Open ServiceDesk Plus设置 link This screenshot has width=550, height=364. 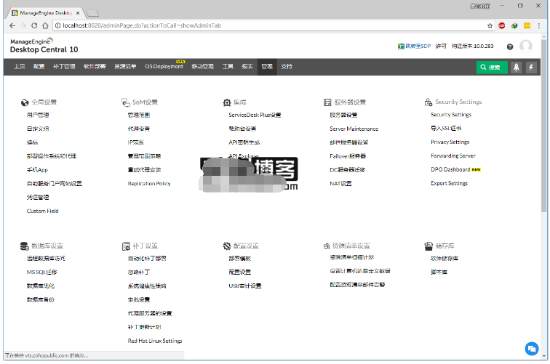(255, 115)
